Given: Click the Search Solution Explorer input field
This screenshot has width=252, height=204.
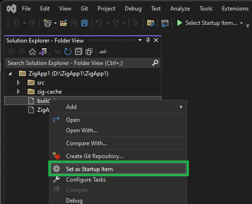Looking at the screenshot, I should (x=83, y=63).
